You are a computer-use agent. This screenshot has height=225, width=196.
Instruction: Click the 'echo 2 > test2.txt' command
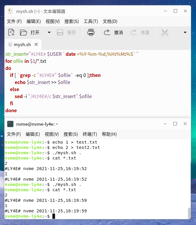[x=76, y=147]
